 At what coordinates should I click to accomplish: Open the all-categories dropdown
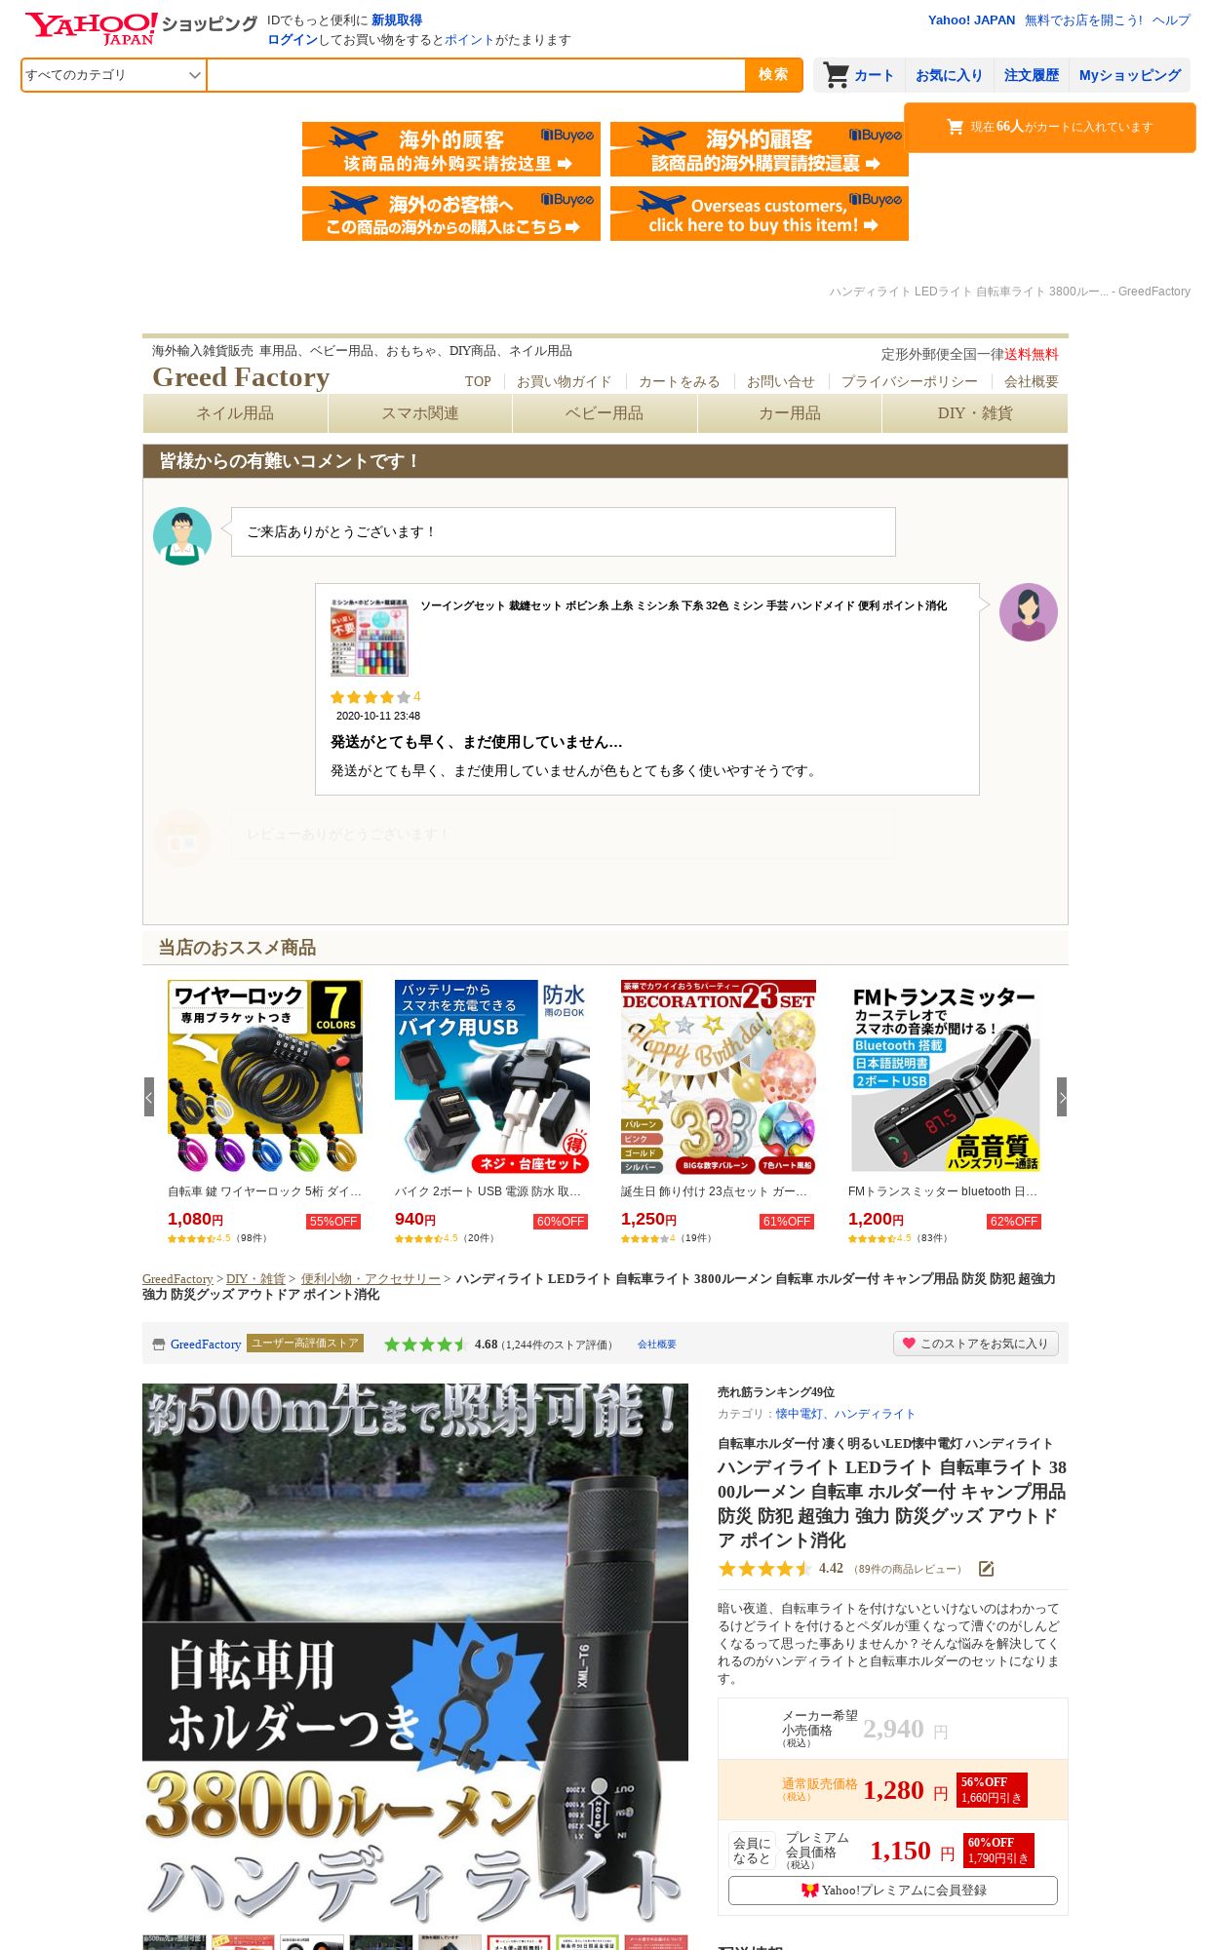[x=114, y=75]
